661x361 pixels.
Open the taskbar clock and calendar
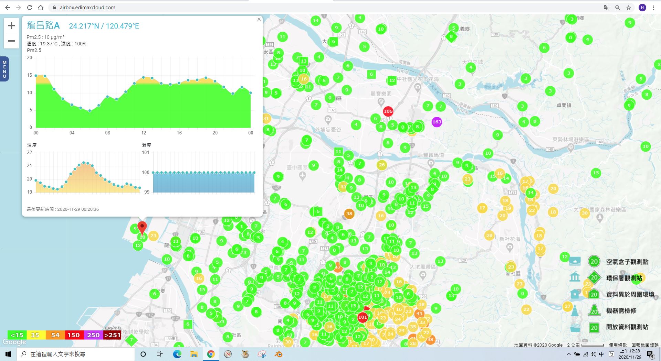630,354
